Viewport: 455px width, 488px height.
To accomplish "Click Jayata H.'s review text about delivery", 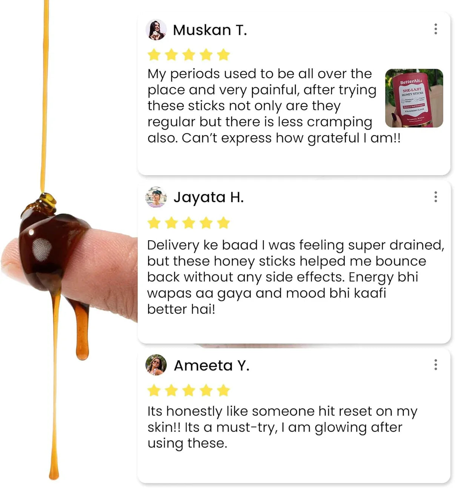I will [287, 277].
